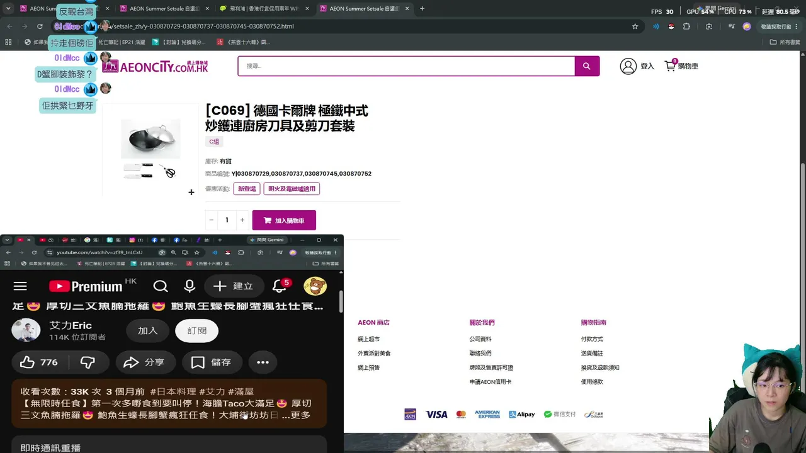Click the magnifier search button on AEON site
The height and width of the screenshot is (453, 806).
tap(587, 66)
